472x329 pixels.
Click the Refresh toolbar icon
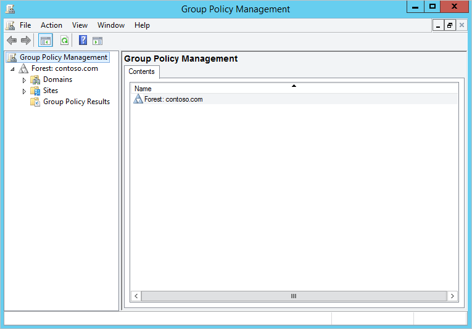[64, 40]
